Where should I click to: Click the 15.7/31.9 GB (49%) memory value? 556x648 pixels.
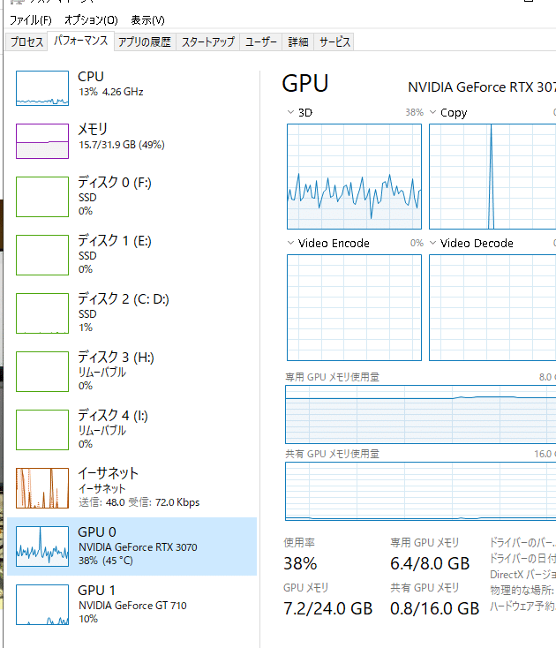click(x=122, y=145)
